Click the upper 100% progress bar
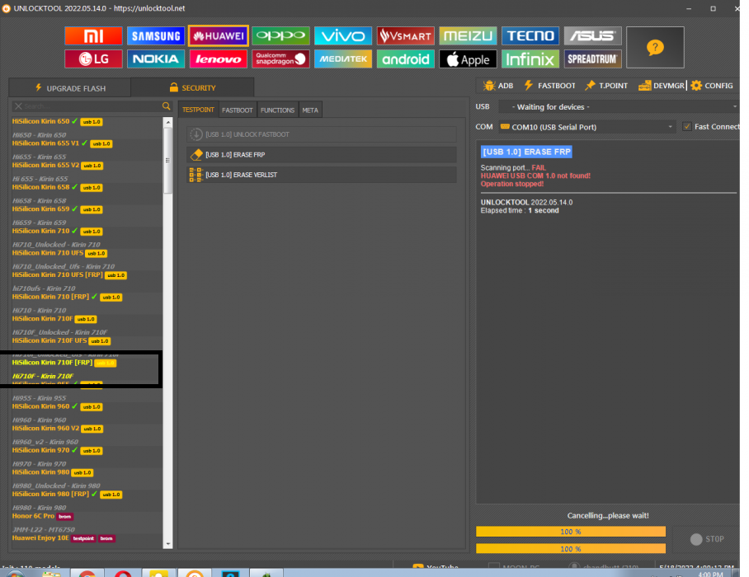Screen dimensions: 749x577 (x=571, y=532)
